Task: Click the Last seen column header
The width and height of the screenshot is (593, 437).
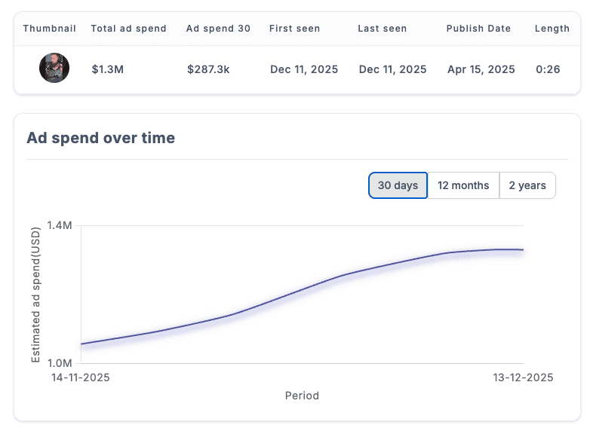Action: (383, 29)
